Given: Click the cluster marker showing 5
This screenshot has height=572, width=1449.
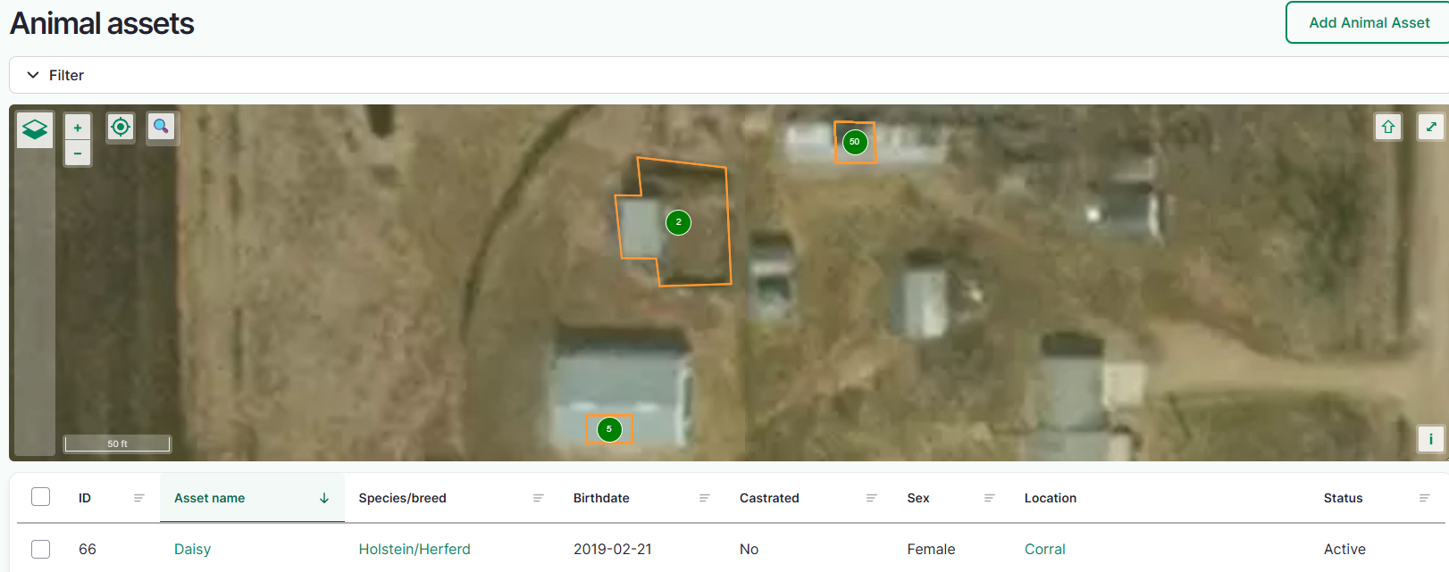Looking at the screenshot, I should point(609,429).
